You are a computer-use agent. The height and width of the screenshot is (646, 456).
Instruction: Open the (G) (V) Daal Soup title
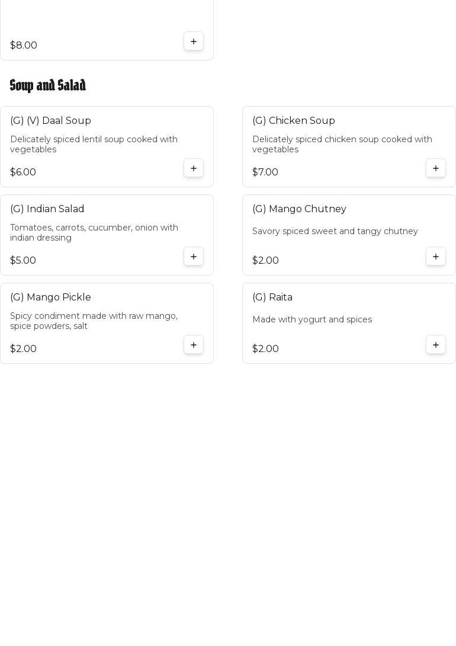50,121
